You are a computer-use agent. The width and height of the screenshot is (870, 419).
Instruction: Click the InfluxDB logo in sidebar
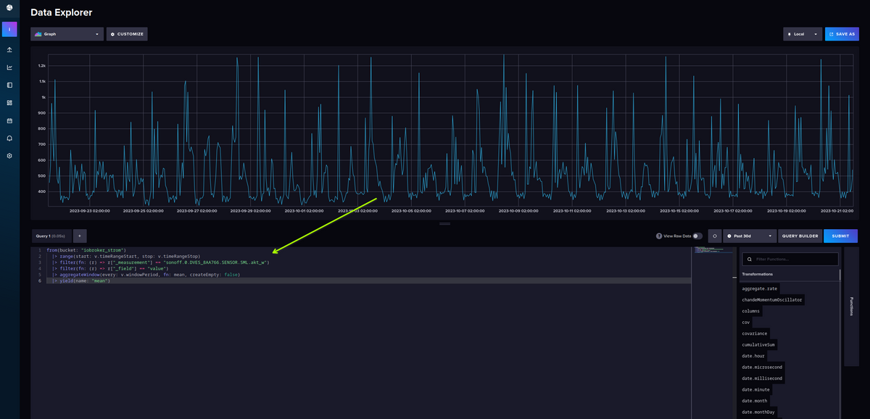coord(9,8)
